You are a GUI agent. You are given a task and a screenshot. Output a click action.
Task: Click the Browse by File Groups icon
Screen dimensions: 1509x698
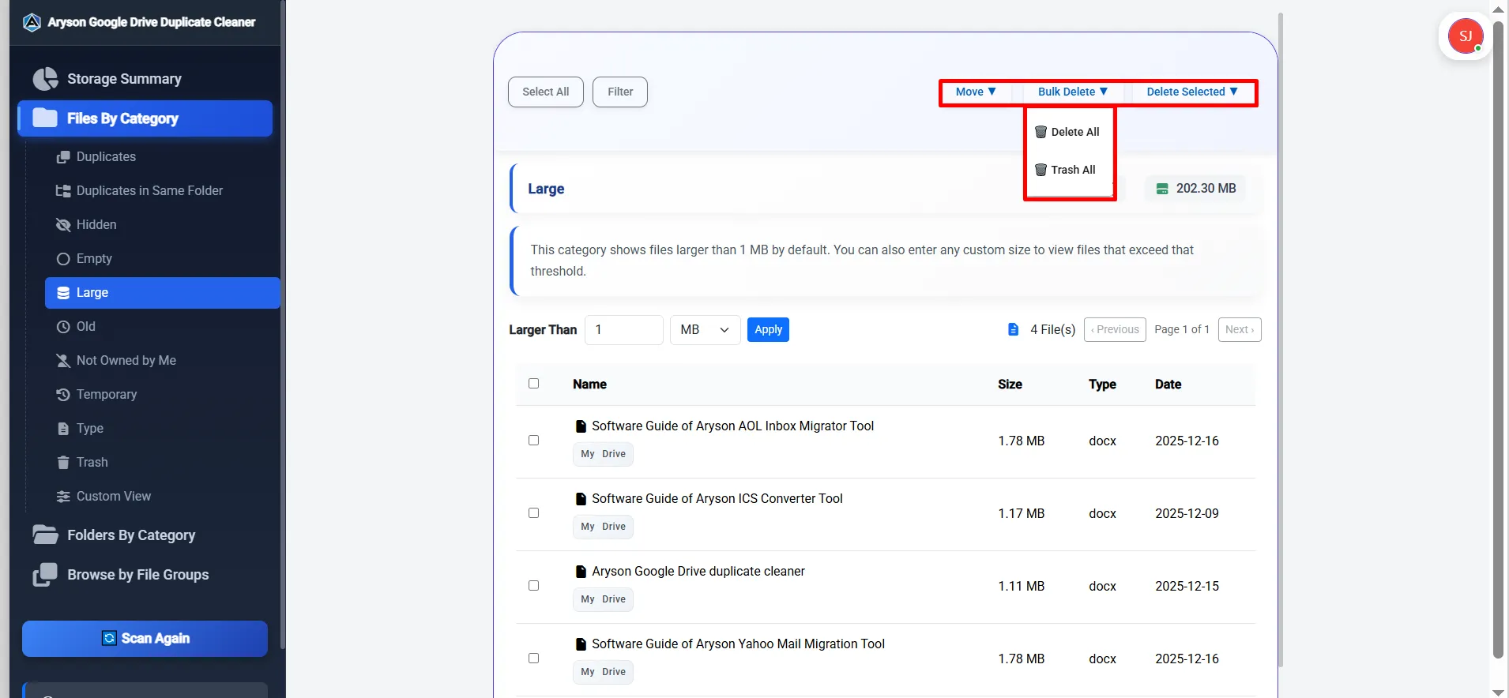[45, 575]
